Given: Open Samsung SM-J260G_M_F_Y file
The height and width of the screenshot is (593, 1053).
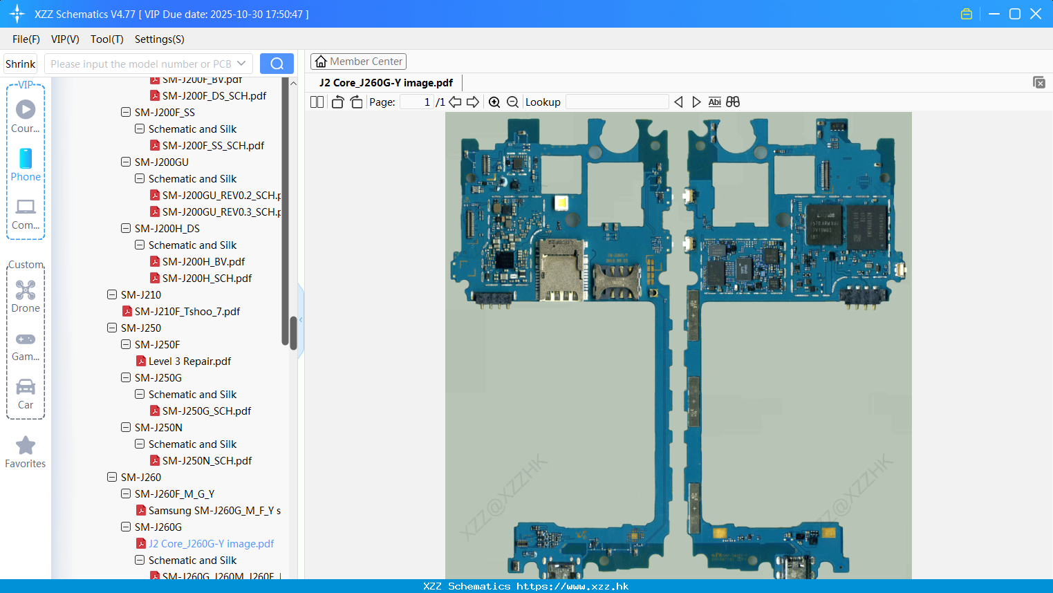Looking at the screenshot, I should click(215, 510).
